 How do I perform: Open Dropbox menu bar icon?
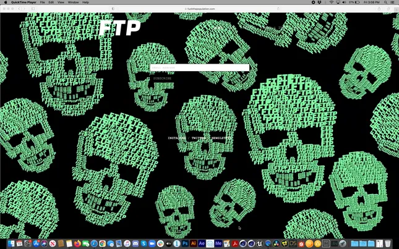[320, 2]
